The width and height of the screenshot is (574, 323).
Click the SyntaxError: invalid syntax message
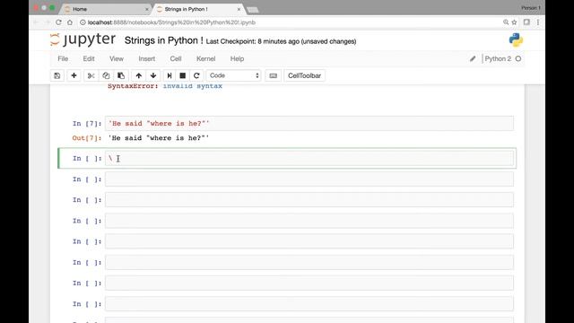[165, 86]
